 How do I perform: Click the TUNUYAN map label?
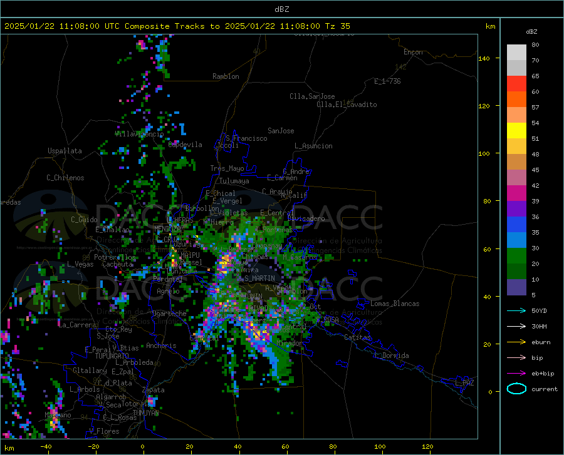[x=145, y=412]
